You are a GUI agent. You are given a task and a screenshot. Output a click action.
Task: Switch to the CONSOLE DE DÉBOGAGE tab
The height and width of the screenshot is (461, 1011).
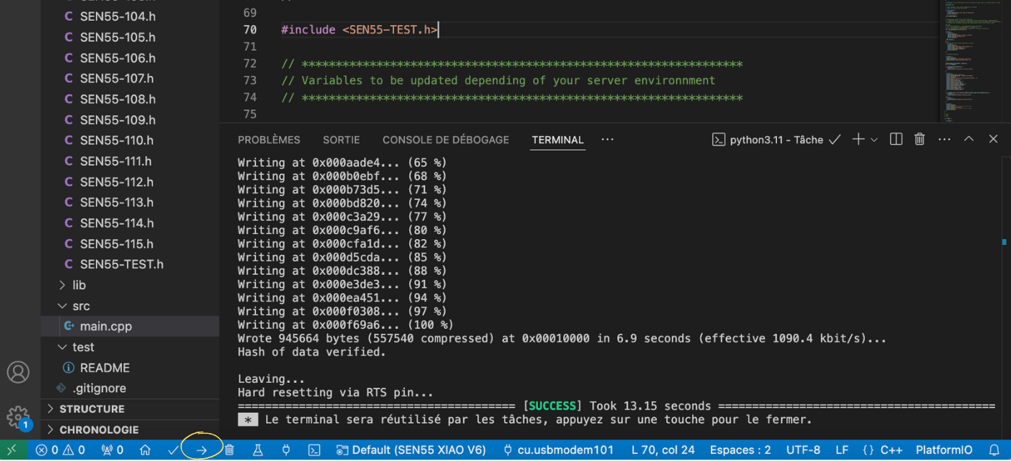[x=445, y=140]
